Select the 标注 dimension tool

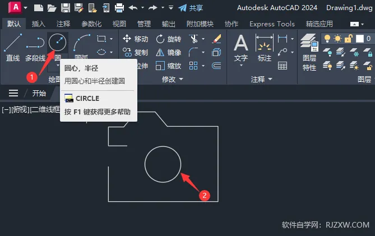point(264,48)
